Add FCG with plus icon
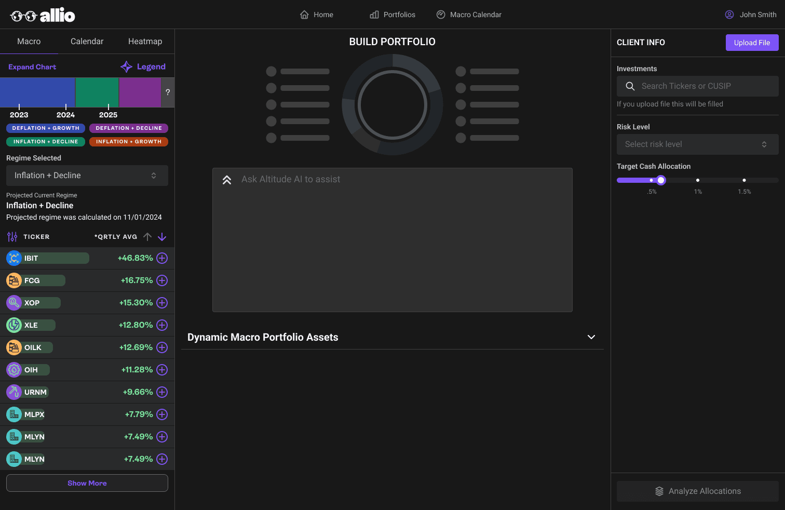The width and height of the screenshot is (785, 510). click(x=162, y=280)
